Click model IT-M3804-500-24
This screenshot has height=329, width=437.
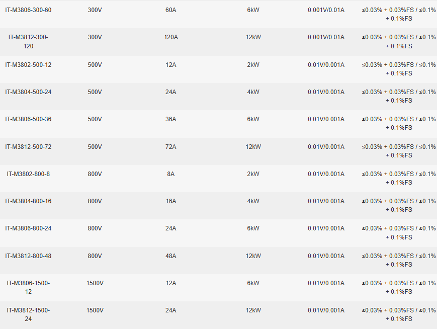[x=28, y=92]
